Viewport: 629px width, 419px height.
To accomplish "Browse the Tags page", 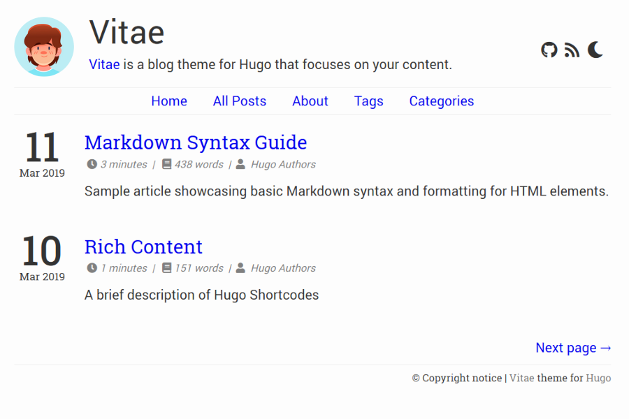I will coord(368,101).
